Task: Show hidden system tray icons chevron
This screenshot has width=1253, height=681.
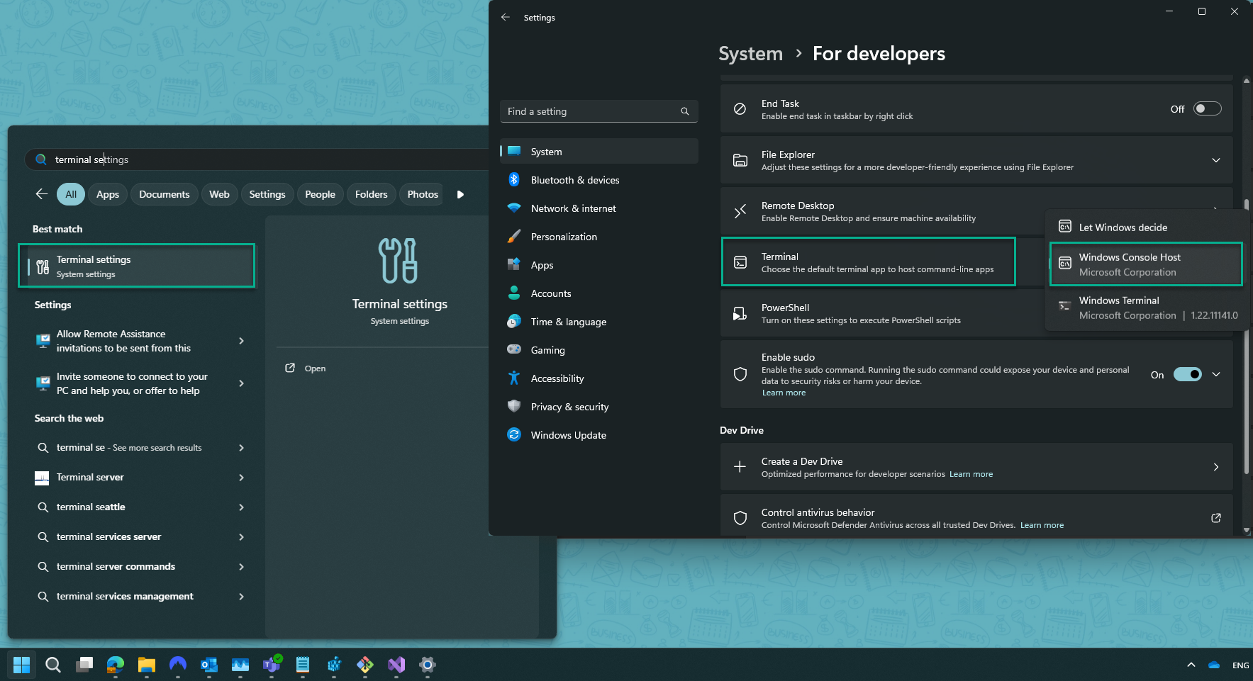Action: click(x=1191, y=665)
